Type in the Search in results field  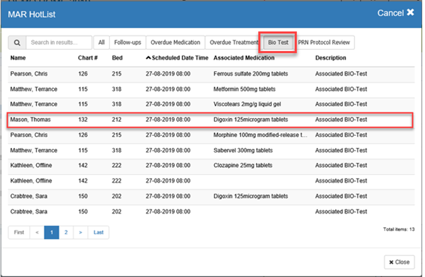[59, 43]
